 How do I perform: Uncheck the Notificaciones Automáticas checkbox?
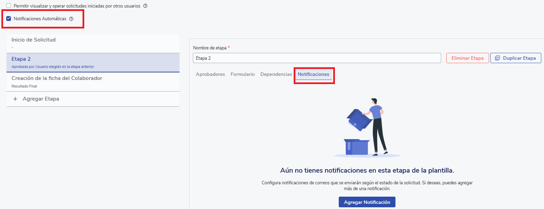click(9, 19)
